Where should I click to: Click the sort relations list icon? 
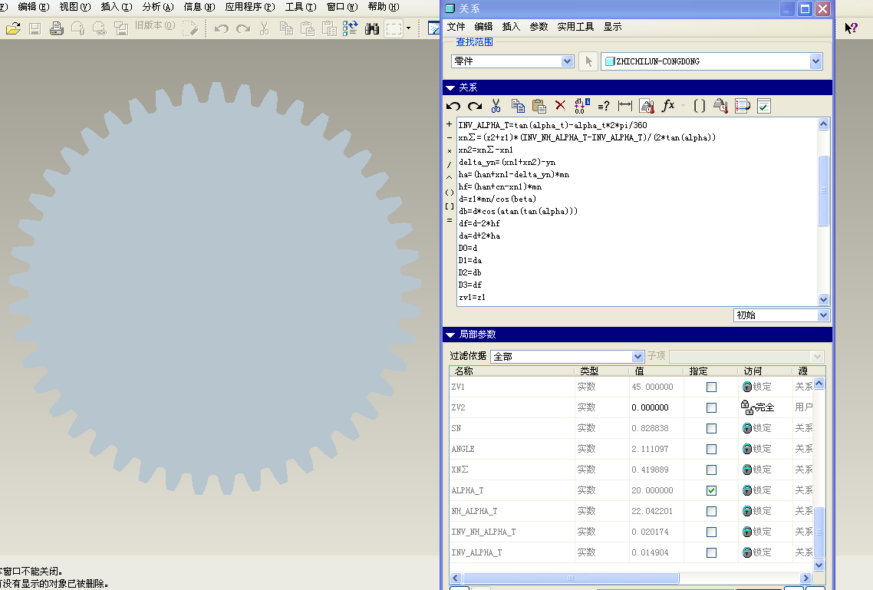pyautogui.click(x=742, y=106)
